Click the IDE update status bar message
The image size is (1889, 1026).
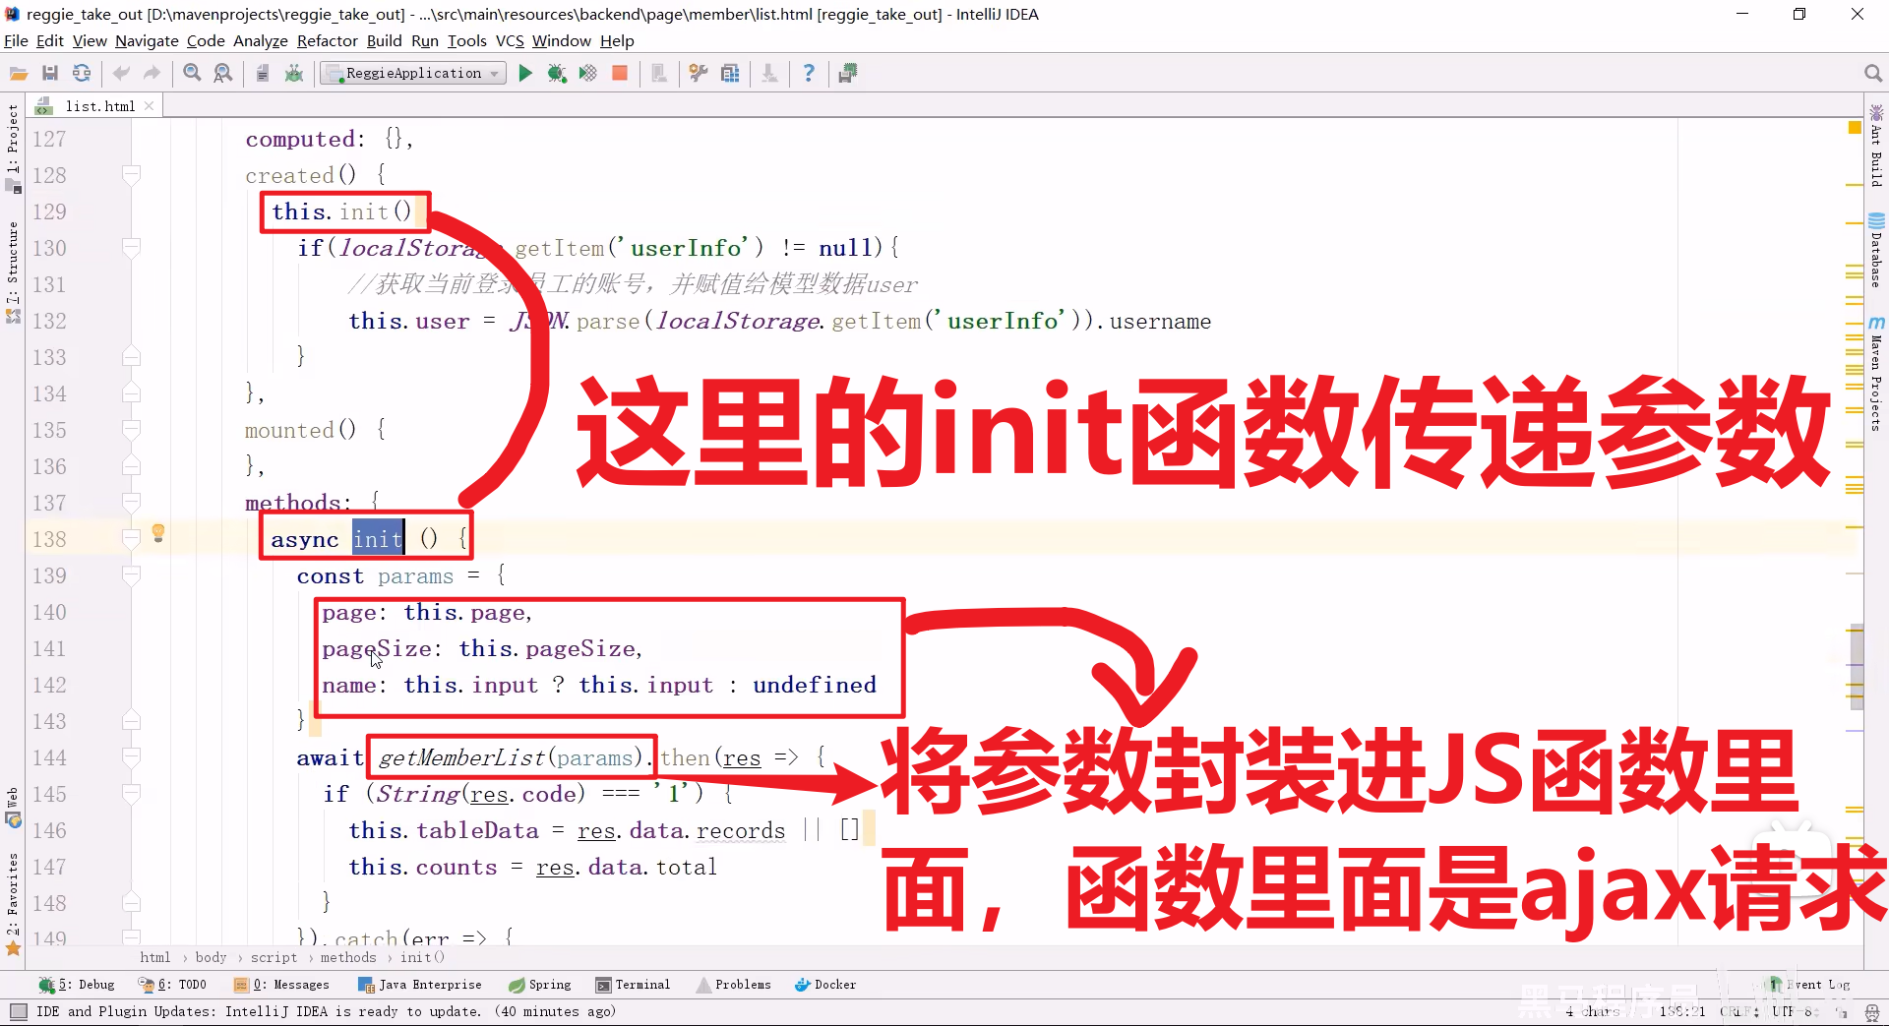pyautogui.click(x=327, y=1011)
